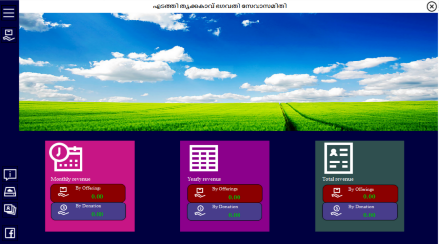Screen dimensions: 439x244
Task: Click the Yearly revenue label
Action: 204,179
